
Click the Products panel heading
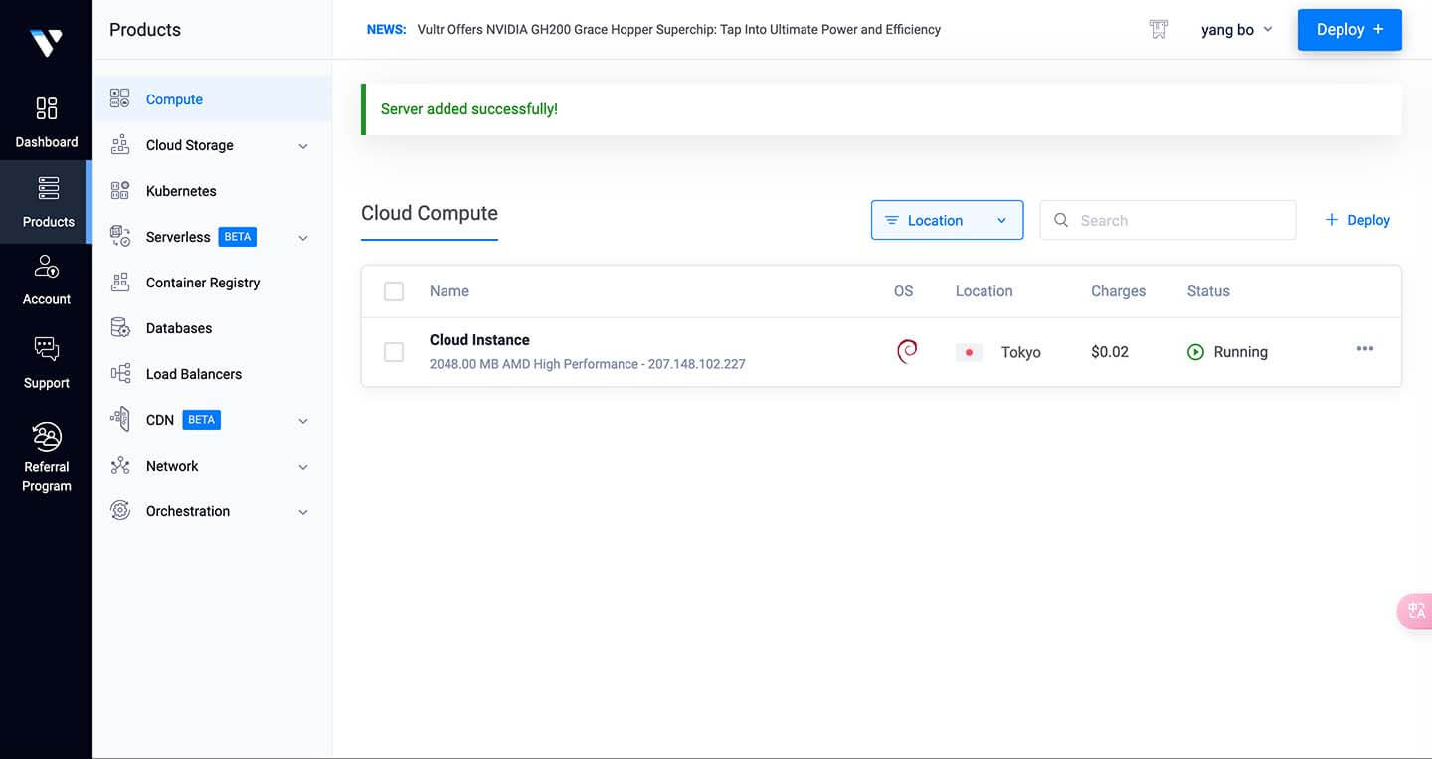pos(145,30)
